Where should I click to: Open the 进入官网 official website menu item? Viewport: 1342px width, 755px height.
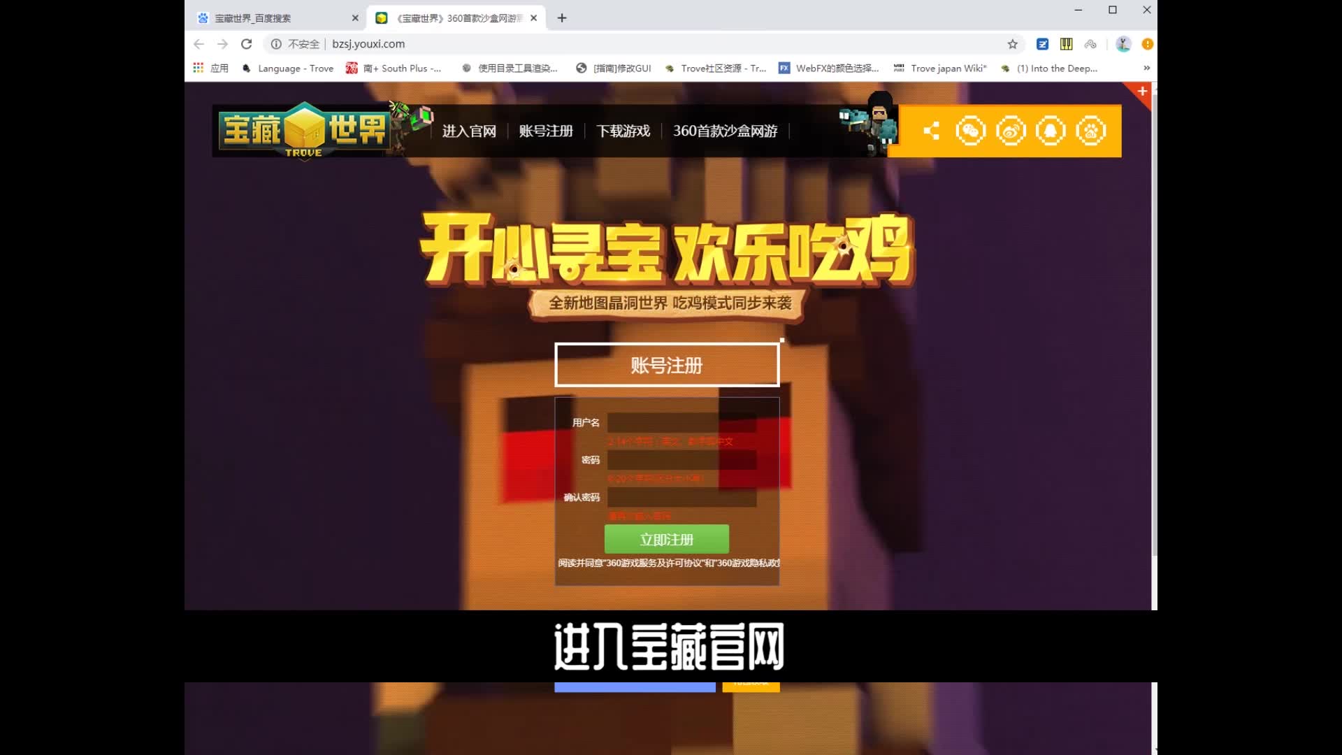pos(468,130)
